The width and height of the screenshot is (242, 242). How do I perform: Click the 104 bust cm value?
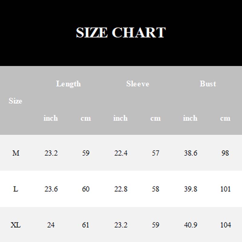pos(225,225)
